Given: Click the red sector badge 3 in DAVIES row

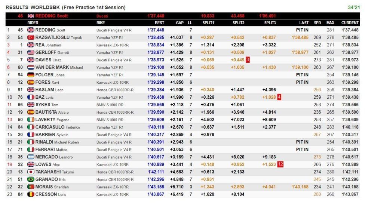Looking at the screenshot, I should click(x=248, y=60).
